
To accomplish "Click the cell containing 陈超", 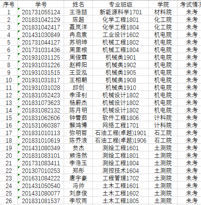I will coord(78,19).
